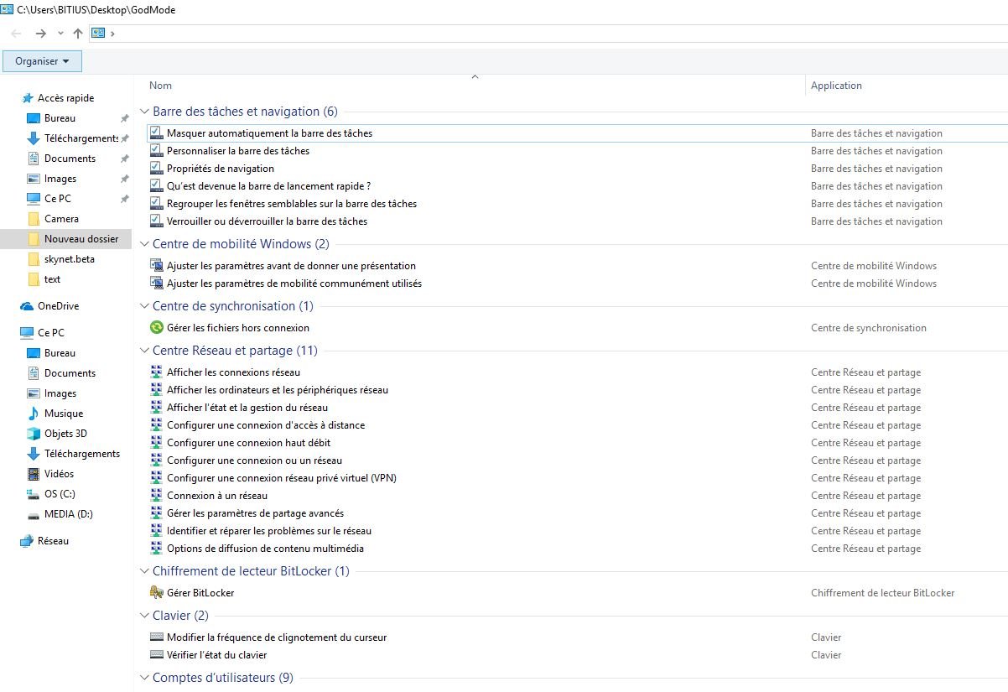Click the Up one level arrow
Viewport: 1008px width, 692px height.
pyautogui.click(x=78, y=34)
